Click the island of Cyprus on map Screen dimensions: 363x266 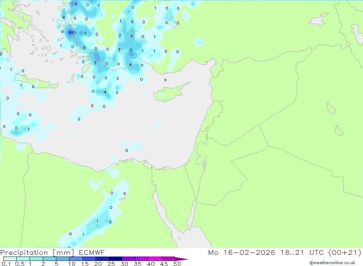(171, 92)
